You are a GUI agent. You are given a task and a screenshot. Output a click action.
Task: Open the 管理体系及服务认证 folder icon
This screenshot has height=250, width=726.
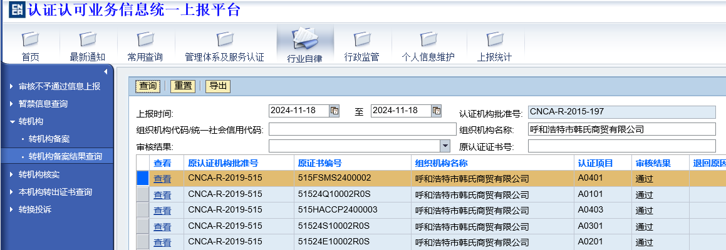(x=224, y=39)
